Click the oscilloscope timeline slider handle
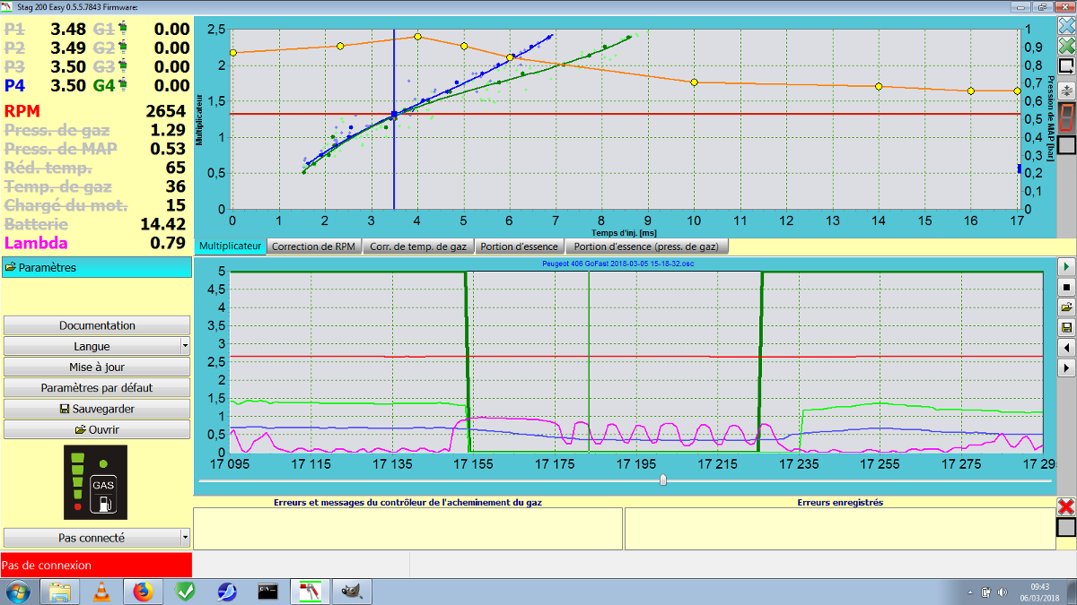Screen dimensions: 1077x605 [x=663, y=480]
